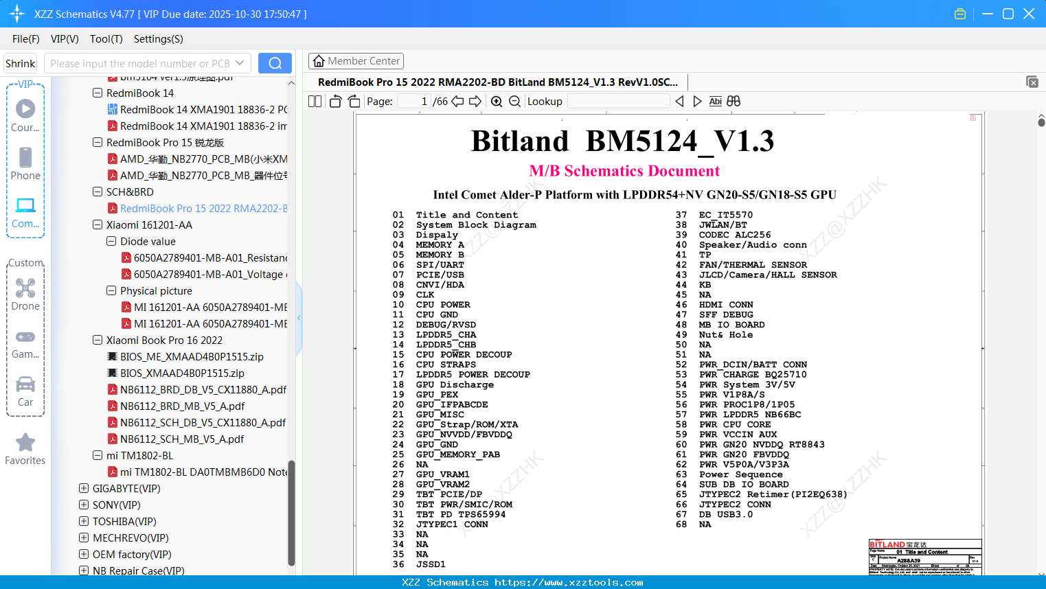Screen dimensions: 1046x589
Task: Open BIOS_ME_XMAAD4B0P1515.zip file
Action: [x=185, y=357]
